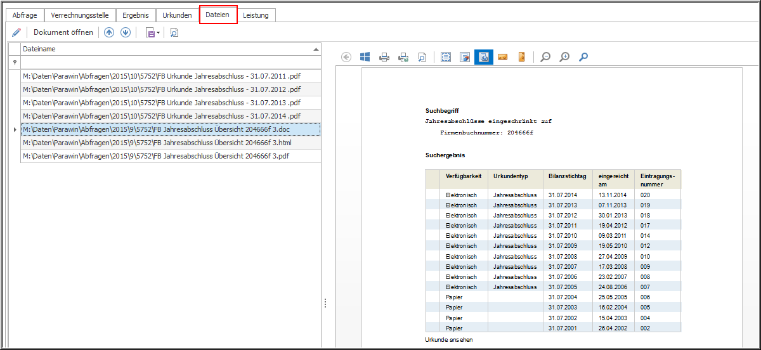The height and width of the screenshot is (350, 761).
Task: Open the save icon dropdown arrow
Action: tap(158, 33)
